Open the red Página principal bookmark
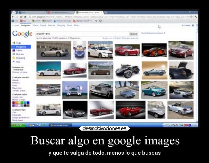Image resolution: width=209 pixels, height=163 pixels. (x=83, y=21)
